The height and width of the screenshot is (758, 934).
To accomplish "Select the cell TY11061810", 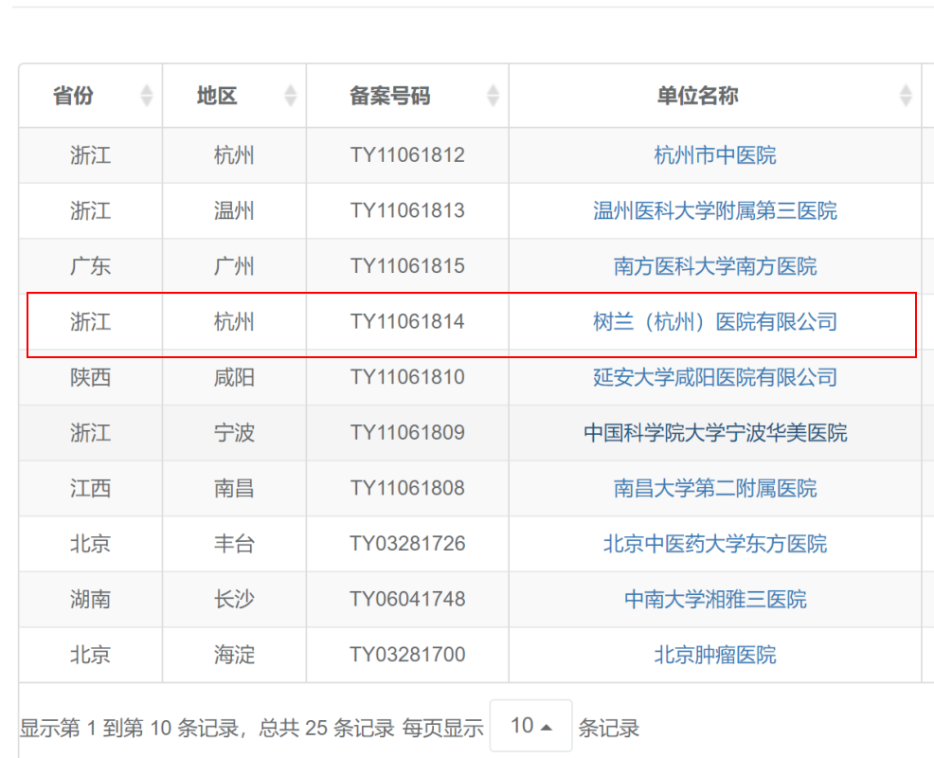I will coord(407,377).
